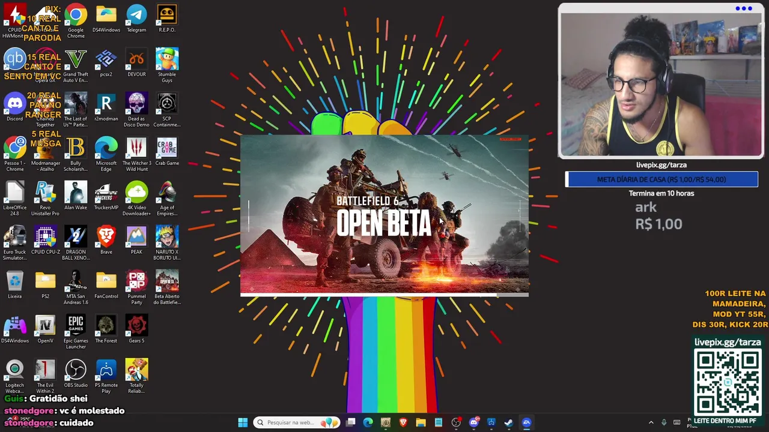Launch Telegram desktop shortcut
769x432 pixels.
[x=136, y=19]
